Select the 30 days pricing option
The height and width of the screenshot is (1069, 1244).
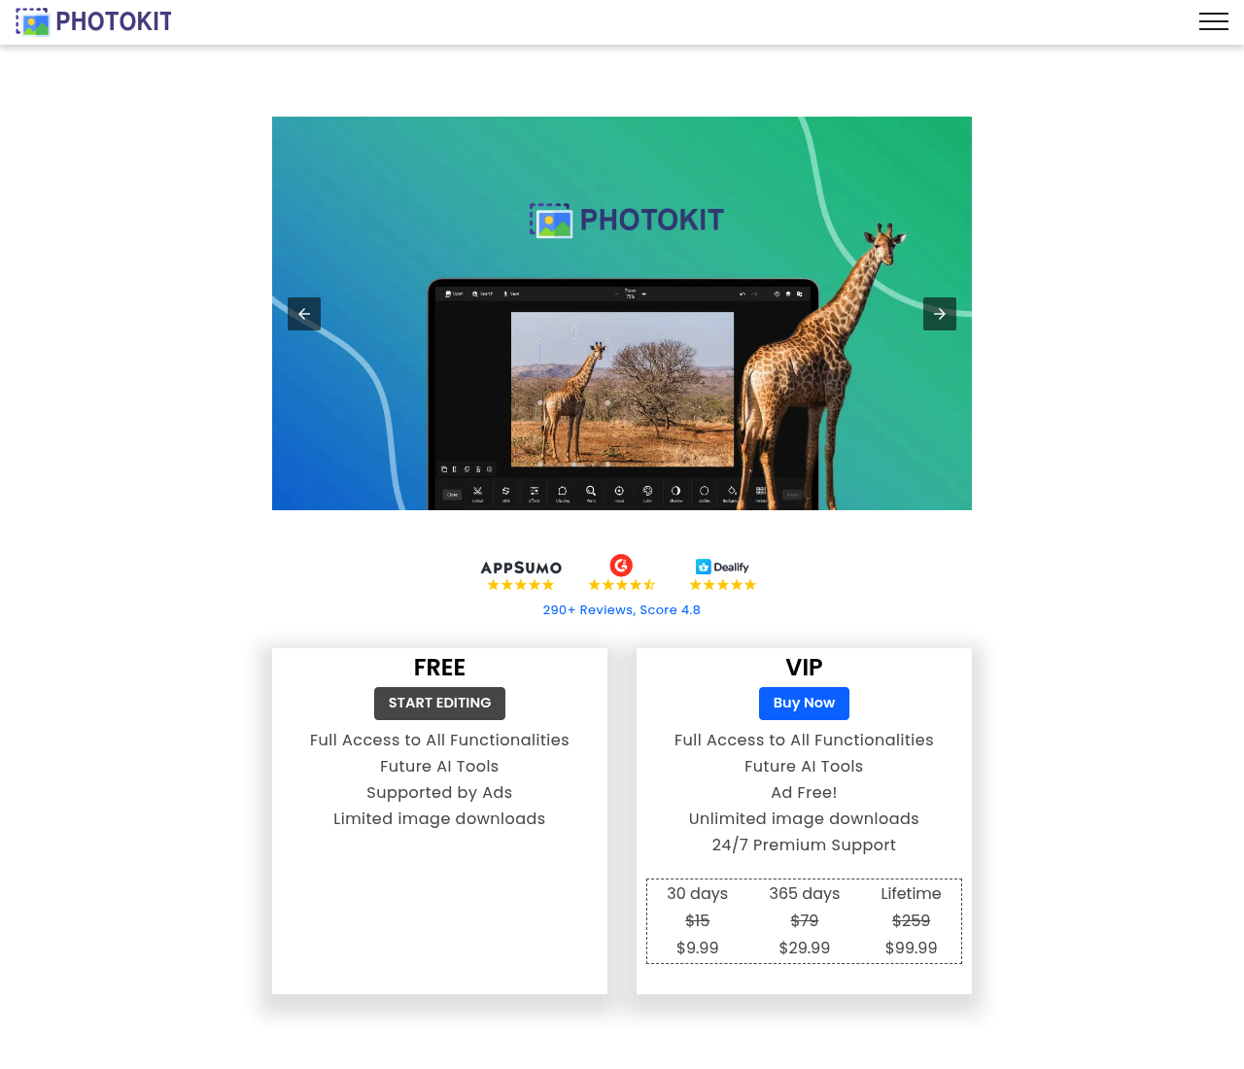[698, 893]
